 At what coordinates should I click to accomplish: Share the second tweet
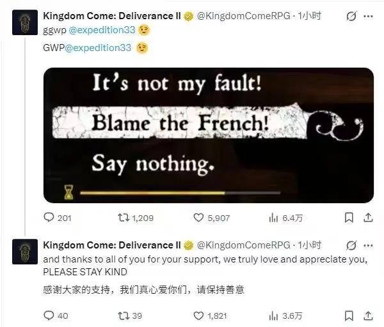tap(368, 316)
